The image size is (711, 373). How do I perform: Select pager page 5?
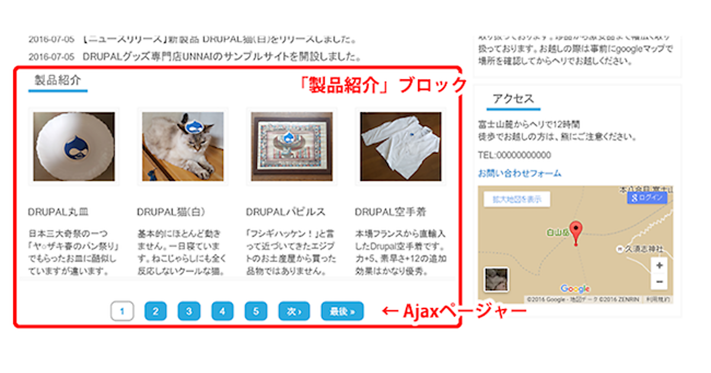[x=255, y=311]
